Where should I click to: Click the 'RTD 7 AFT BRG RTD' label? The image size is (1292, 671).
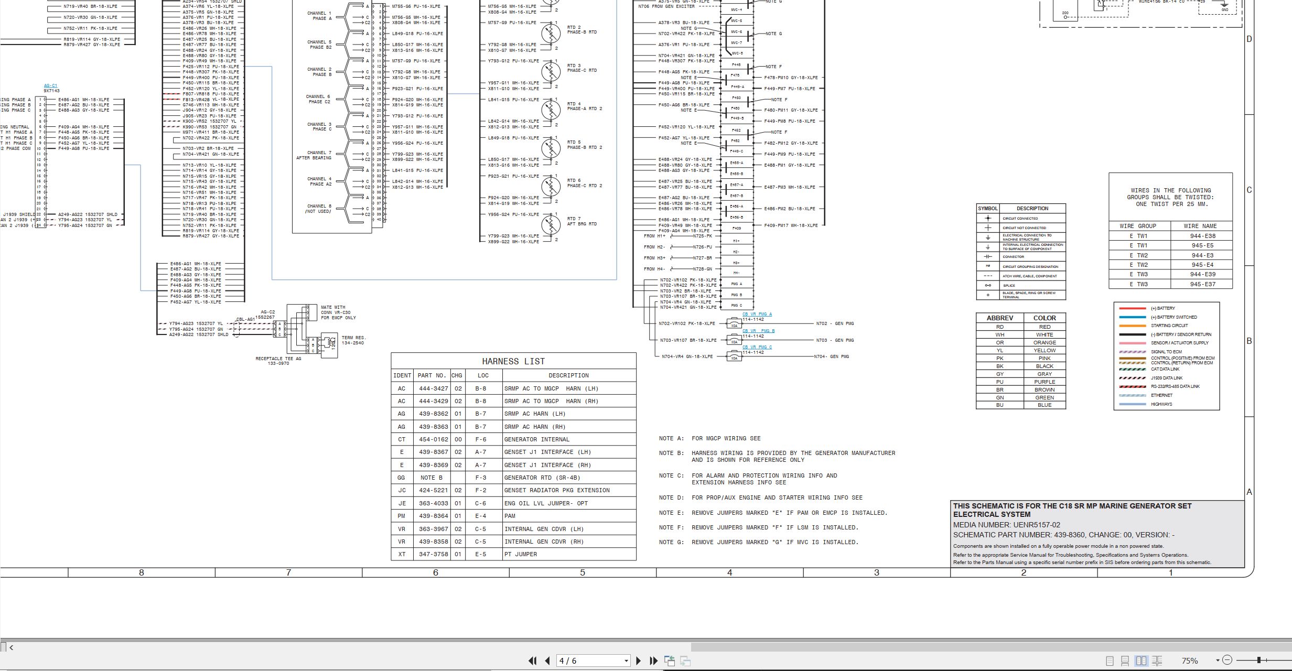(582, 221)
